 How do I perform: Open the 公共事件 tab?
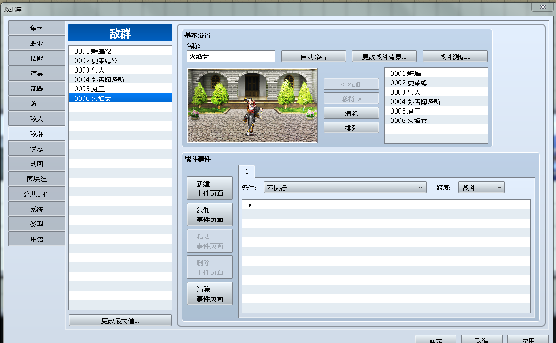[x=36, y=194]
